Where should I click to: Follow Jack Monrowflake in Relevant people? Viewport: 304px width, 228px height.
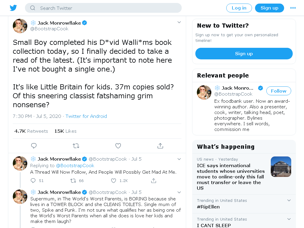point(278,91)
